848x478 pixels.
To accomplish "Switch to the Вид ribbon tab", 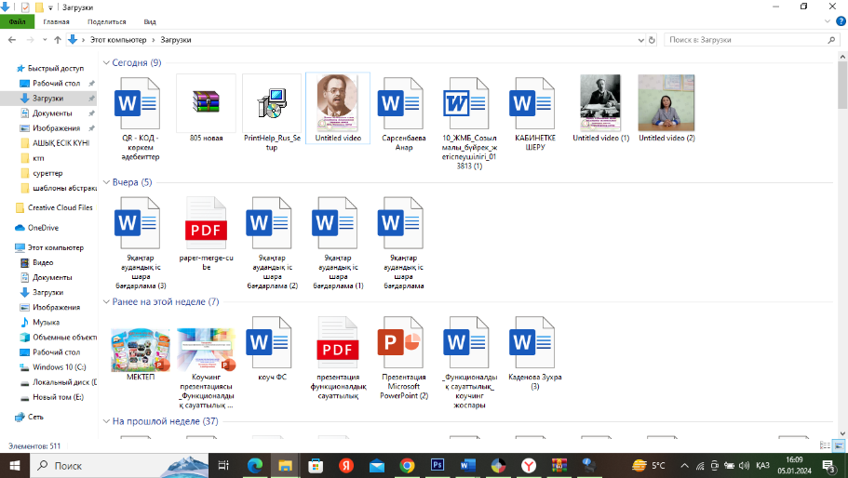I will [150, 20].
